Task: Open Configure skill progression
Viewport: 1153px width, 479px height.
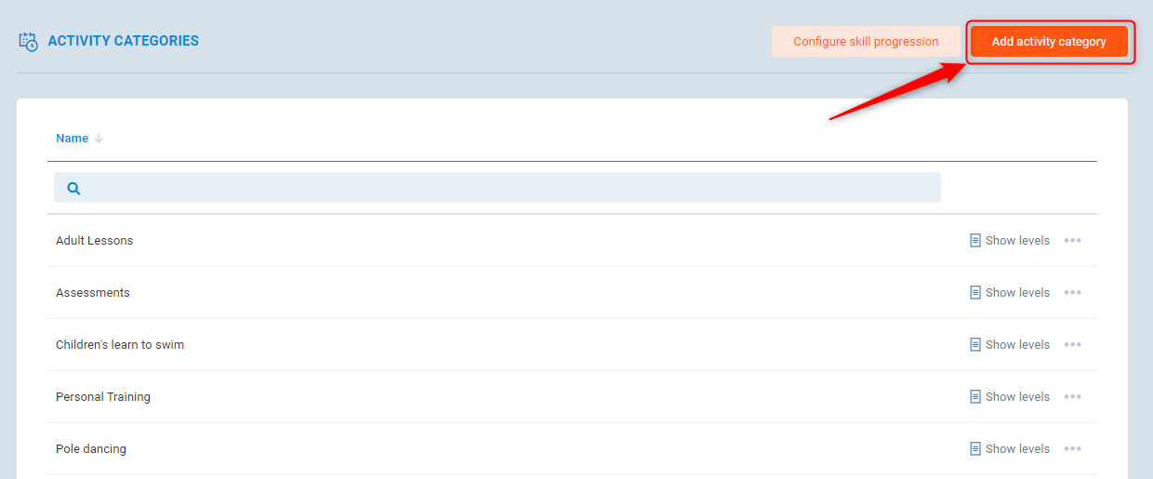Action: (x=866, y=42)
